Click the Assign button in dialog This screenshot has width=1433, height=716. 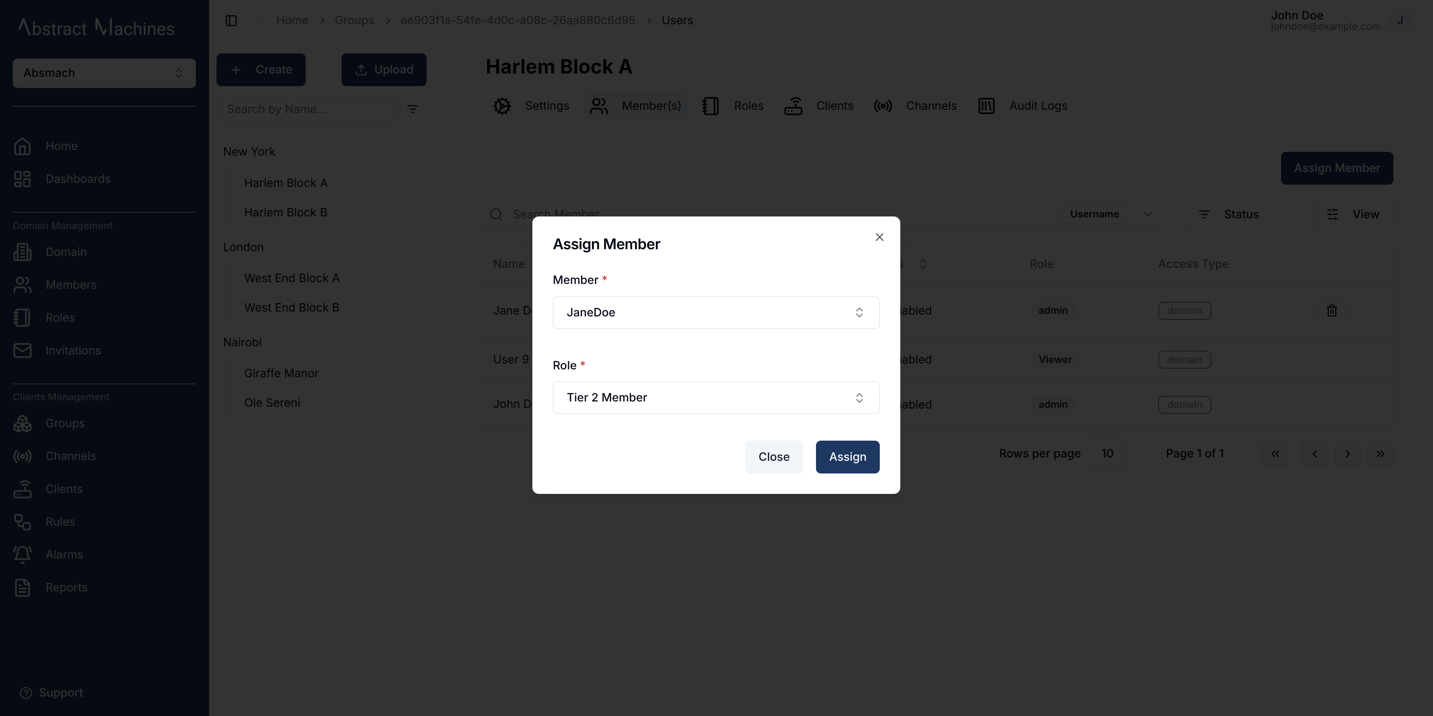click(x=847, y=457)
